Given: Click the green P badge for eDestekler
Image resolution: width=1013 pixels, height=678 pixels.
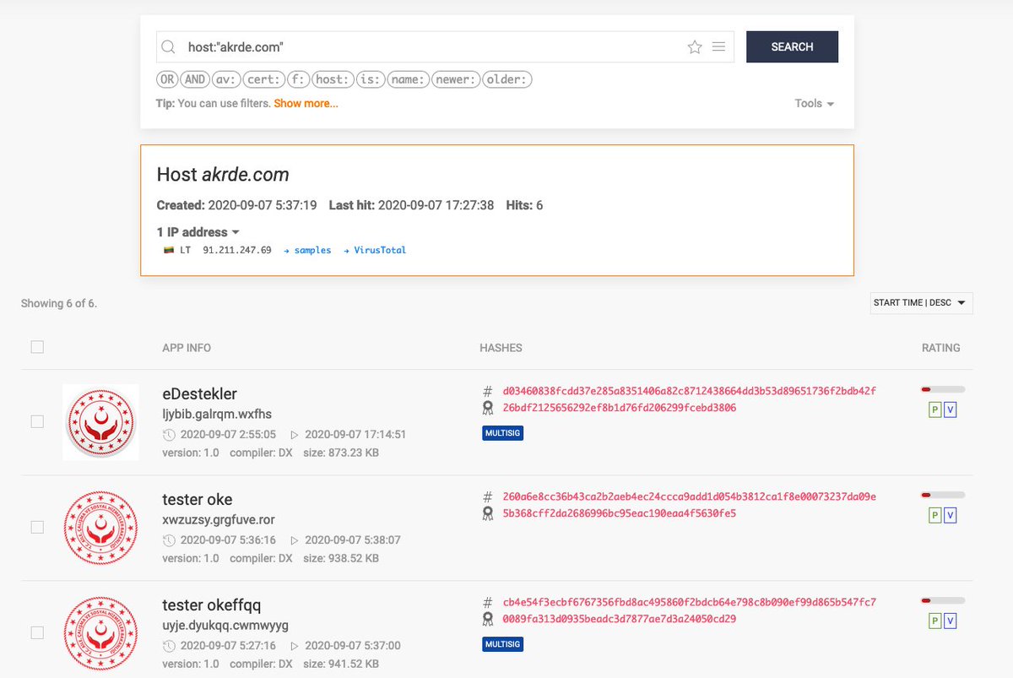Looking at the screenshot, I should [x=934, y=410].
